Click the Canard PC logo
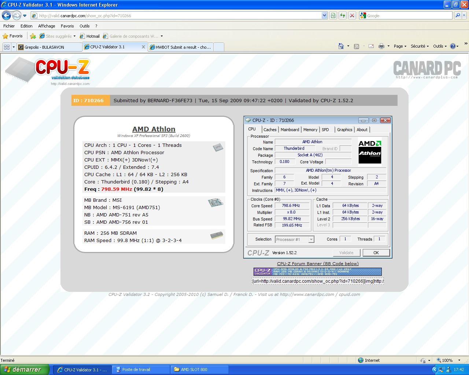The image size is (469, 375). point(427,69)
